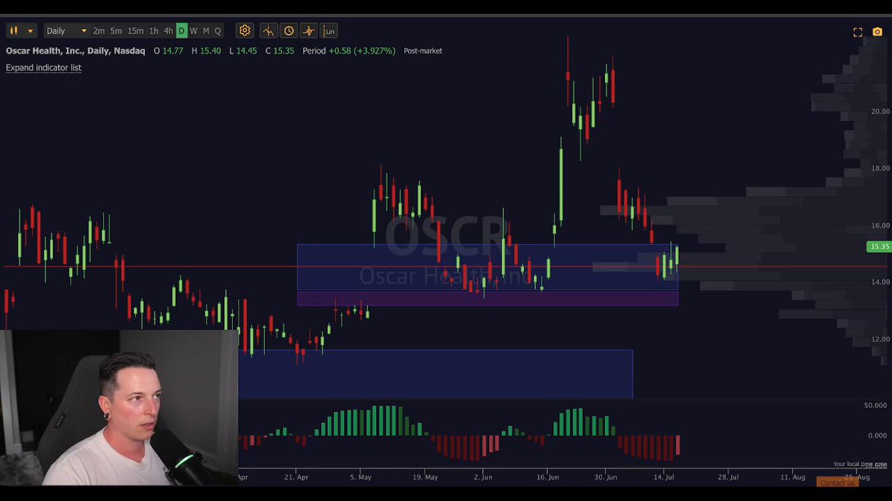Click the green 15.35 current price label
892x501 pixels.
click(x=879, y=246)
